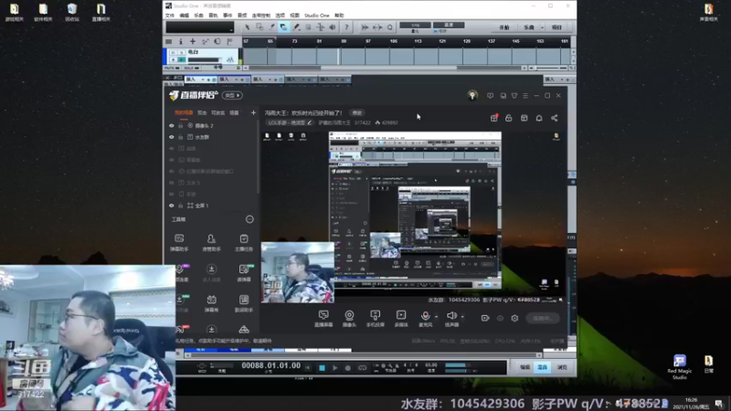Add 摄像头 camera source

click(x=349, y=319)
